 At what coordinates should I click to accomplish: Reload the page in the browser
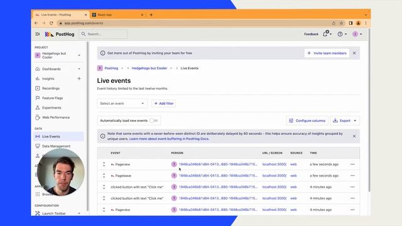(52, 23)
